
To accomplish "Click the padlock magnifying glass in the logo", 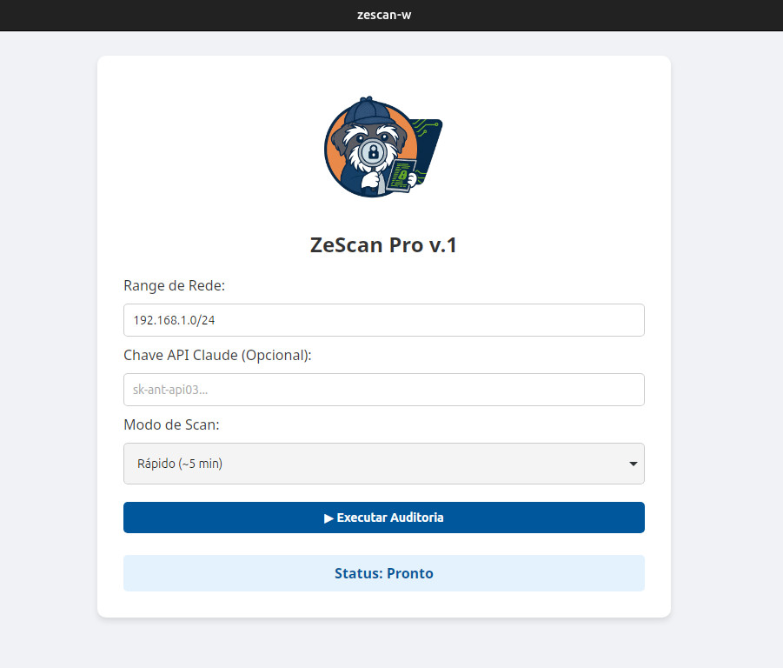I will (x=374, y=153).
